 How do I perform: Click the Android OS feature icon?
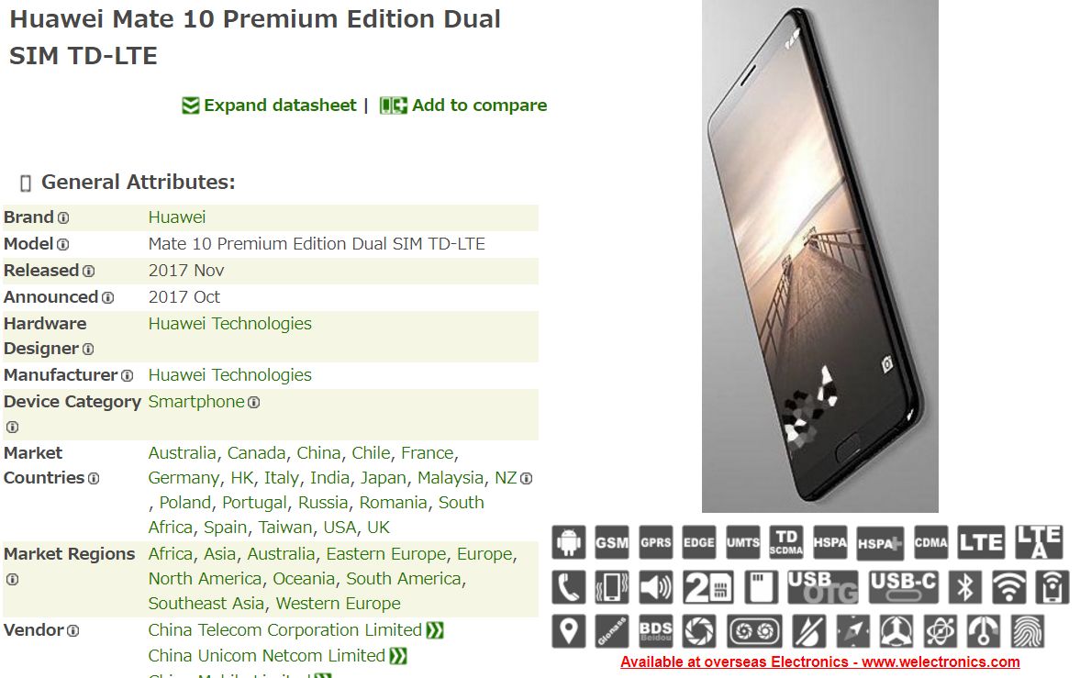[x=568, y=542]
